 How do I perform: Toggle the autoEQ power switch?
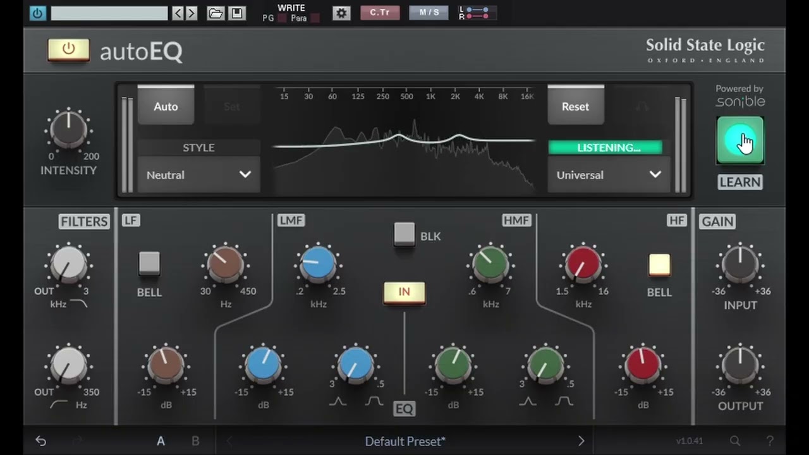(x=68, y=50)
